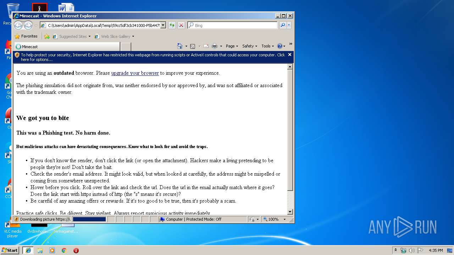Click the network tray icon

click(x=403, y=250)
